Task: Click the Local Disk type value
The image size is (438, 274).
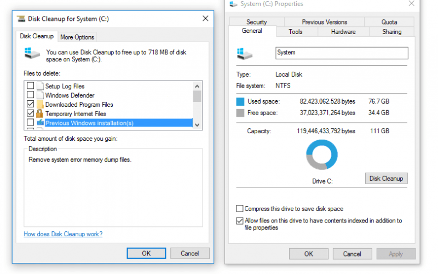Action: [289, 75]
